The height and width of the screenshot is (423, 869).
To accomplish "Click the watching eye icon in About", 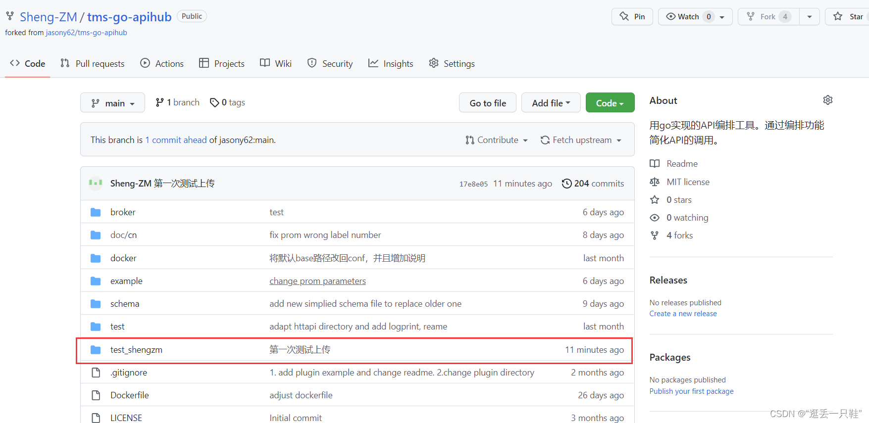I will pyautogui.click(x=655, y=218).
